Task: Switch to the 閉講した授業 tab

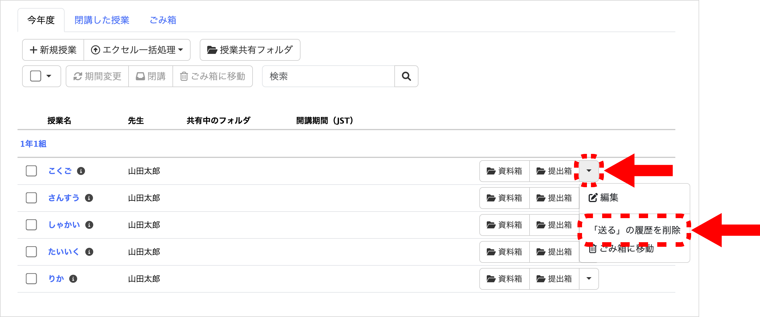Action: click(x=102, y=20)
